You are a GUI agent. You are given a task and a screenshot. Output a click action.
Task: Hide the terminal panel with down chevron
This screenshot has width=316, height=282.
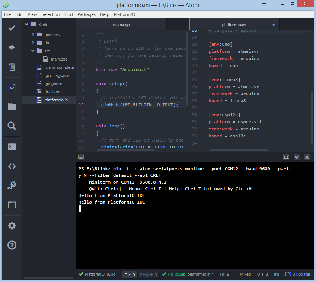point(296,157)
